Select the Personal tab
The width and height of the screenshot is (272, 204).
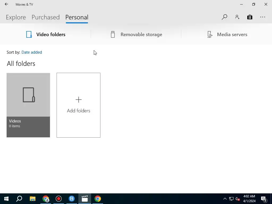[x=77, y=17]
